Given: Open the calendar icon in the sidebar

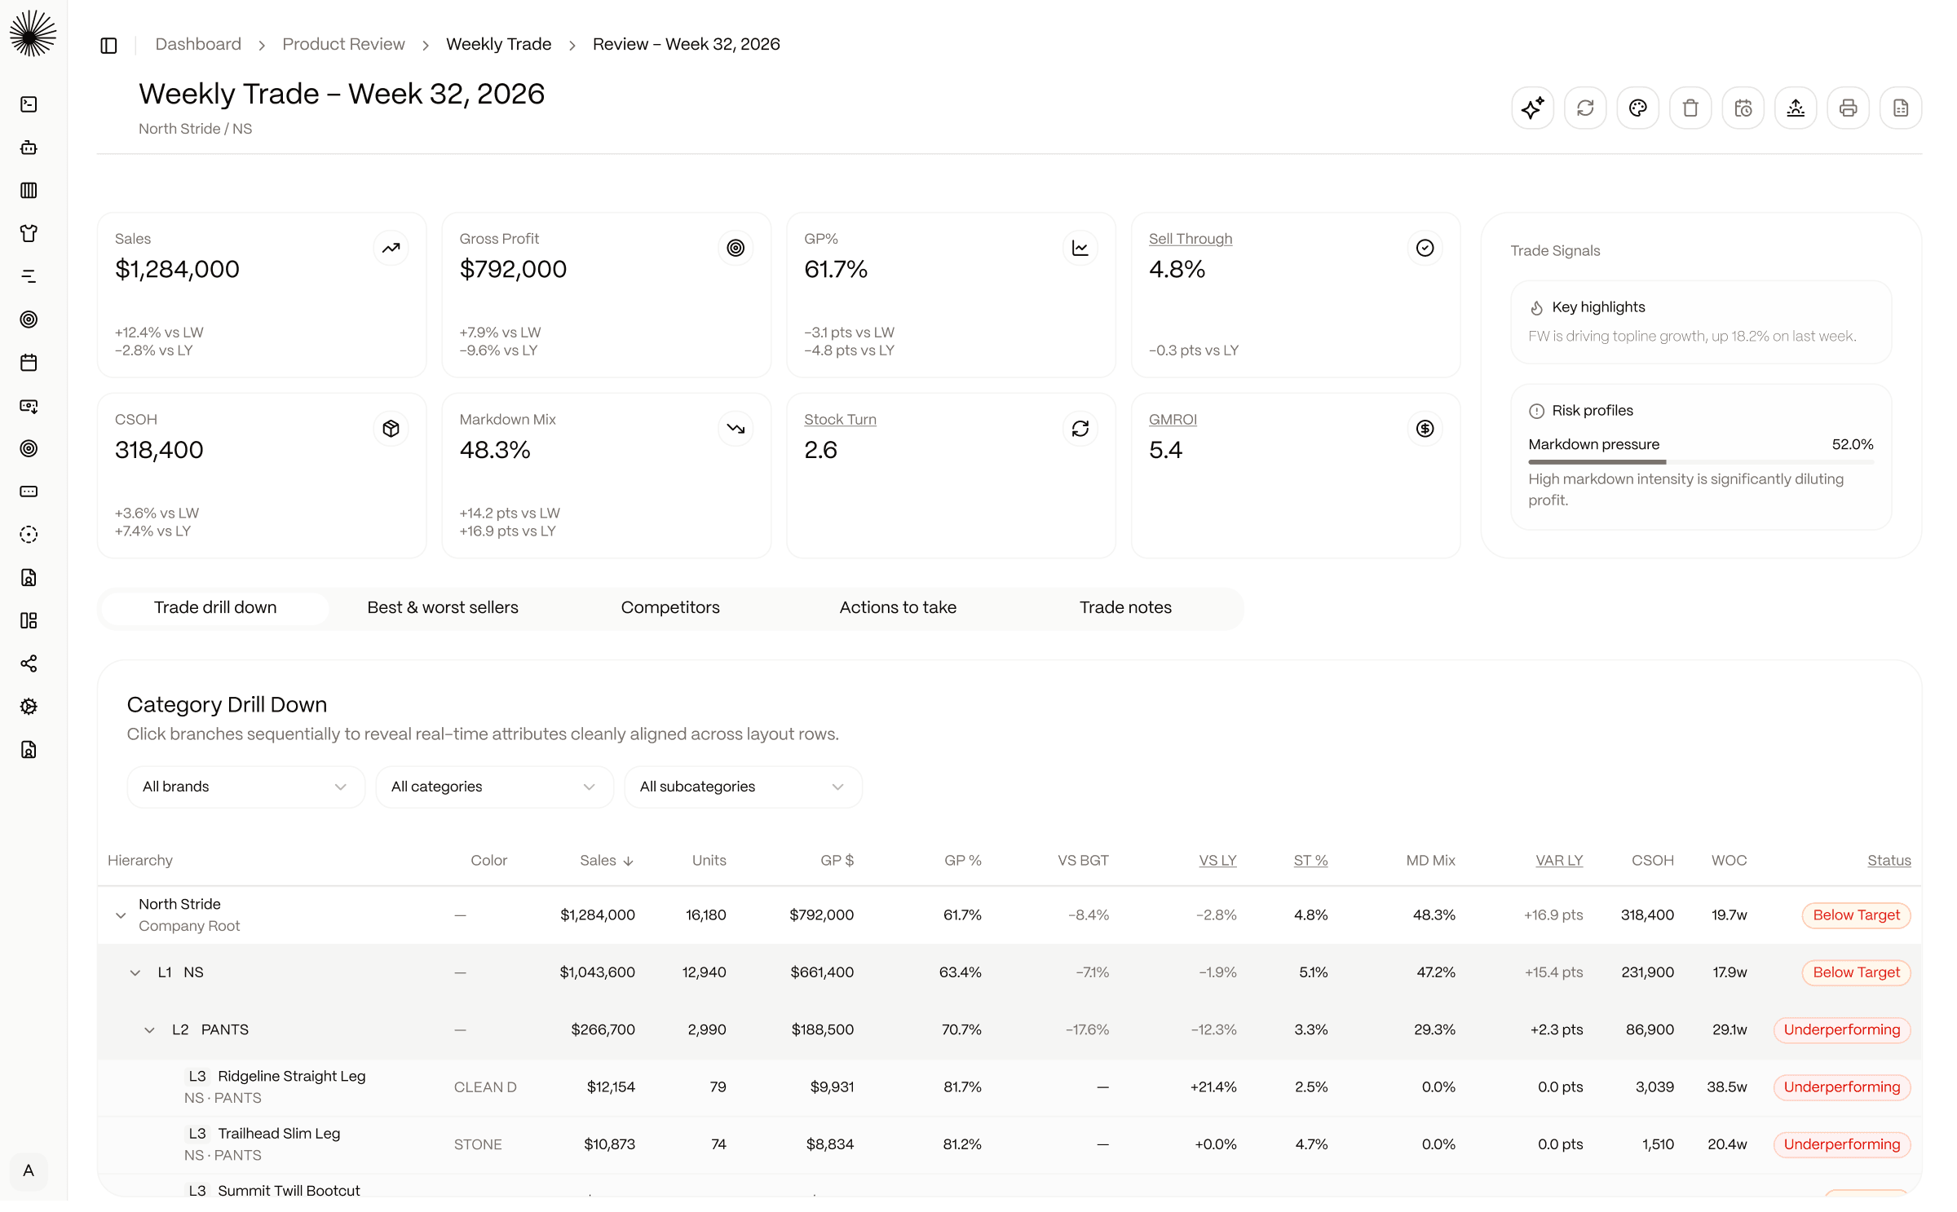Looking at the screenshot, I should [29, 363].
